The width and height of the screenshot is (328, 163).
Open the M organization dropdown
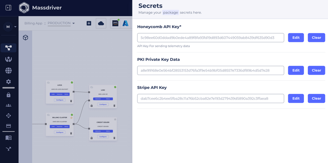[x=10, y=27]
